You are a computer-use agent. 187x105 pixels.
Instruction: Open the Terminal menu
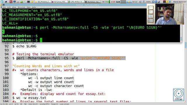pos(21,7)
